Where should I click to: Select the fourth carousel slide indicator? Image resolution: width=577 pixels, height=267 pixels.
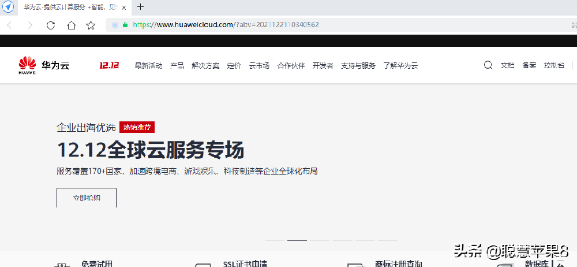(342, 240)
